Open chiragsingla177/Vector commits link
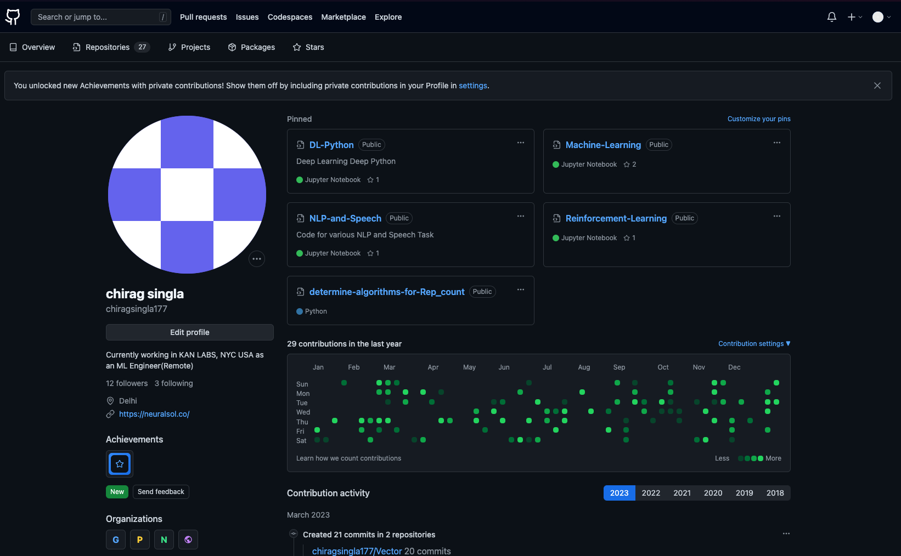The width and height of the screenshot is (901, 556). pos(357,551)
